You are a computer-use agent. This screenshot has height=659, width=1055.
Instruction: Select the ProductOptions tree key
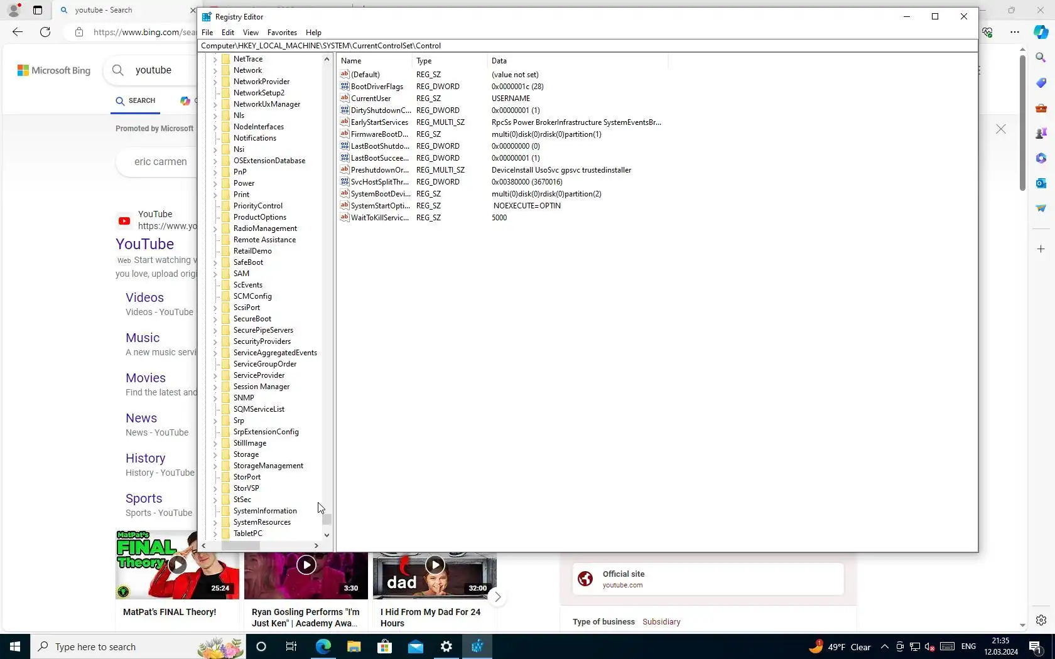260,217
